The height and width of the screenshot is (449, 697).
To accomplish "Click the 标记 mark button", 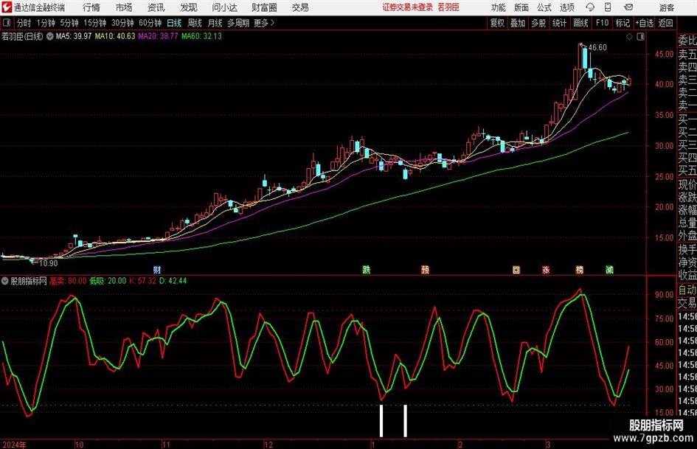I will pyautogui.click(x=623, y=23).
